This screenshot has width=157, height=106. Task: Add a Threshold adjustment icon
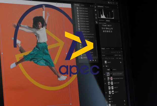(107, 31)
